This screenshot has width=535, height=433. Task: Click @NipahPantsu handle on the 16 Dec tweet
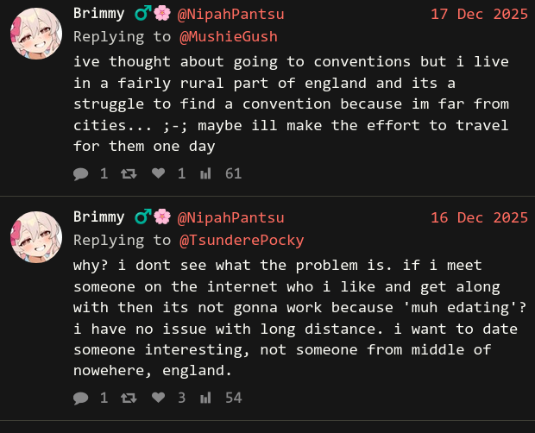point(230,217)
